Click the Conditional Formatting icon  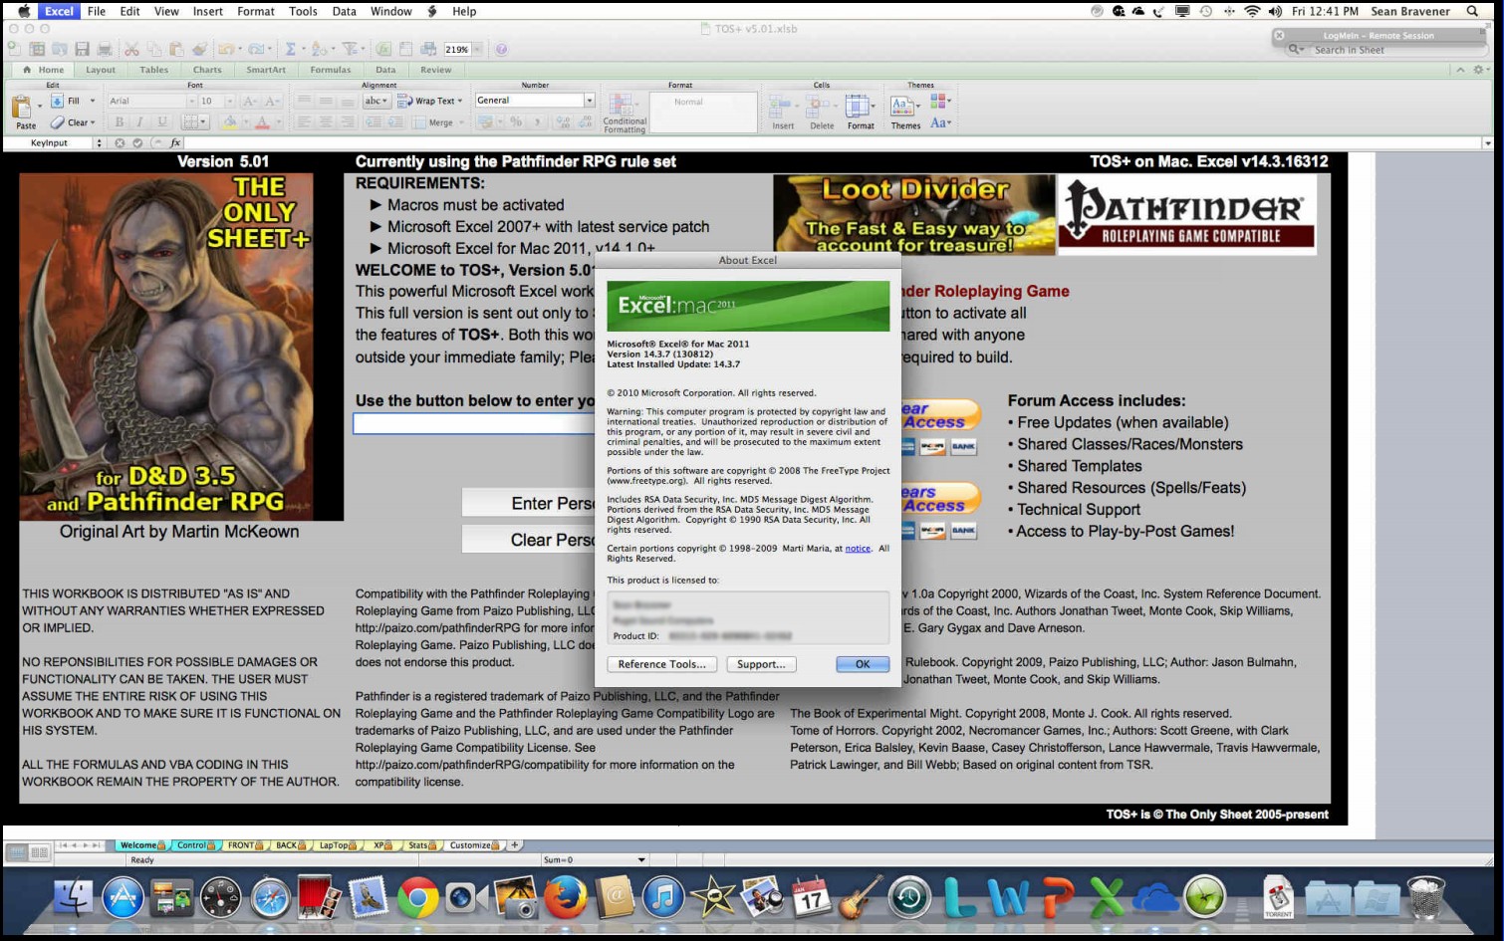(x=624, y=106)
